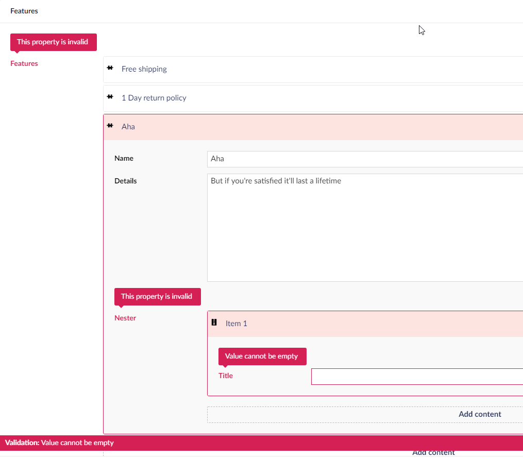This screenshot has width=523, height=458.
Task: Click the Nester property label
Action: (x=125, y=318)
